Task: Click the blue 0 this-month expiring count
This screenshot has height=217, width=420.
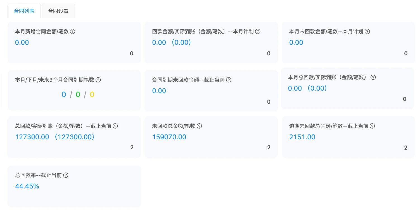Action: click(64, 95)
